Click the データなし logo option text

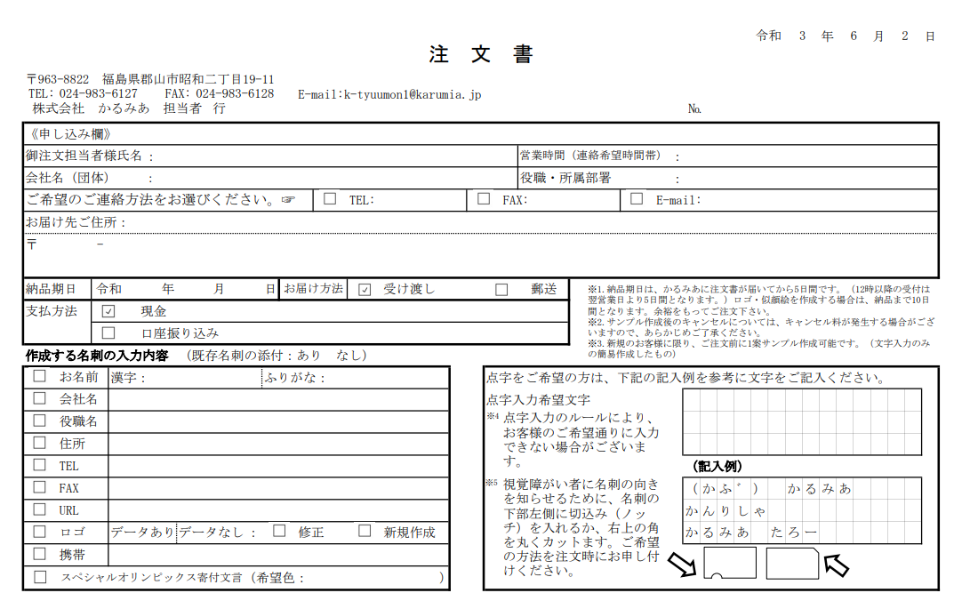tap(211, 533)
